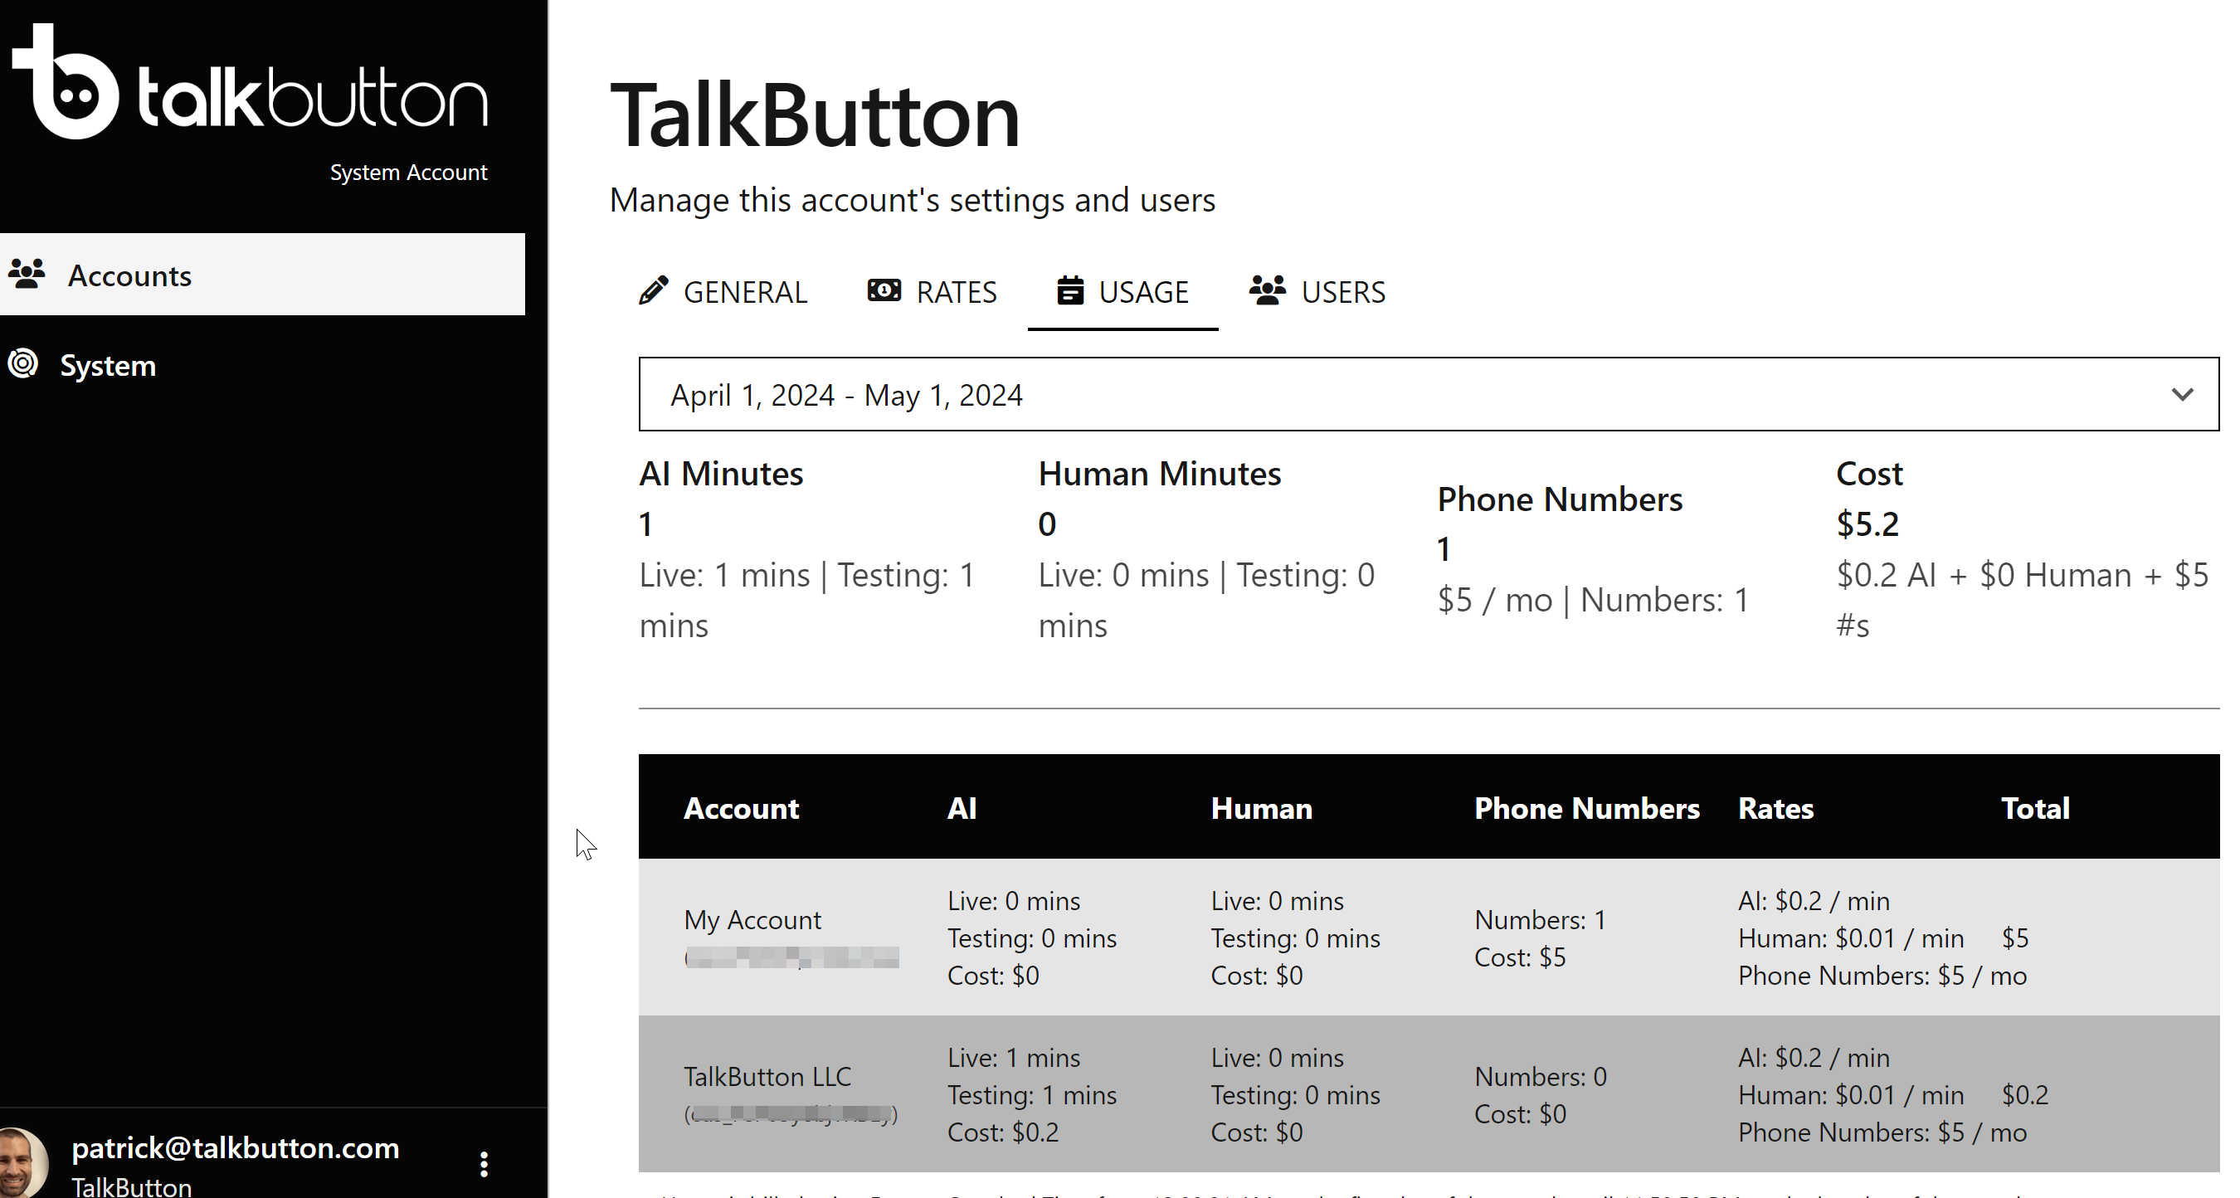The image size is (2240, 1198).
Task: Expand the date range dropdown chevron
Action: pyautogui.click(x=2182, y=395)
